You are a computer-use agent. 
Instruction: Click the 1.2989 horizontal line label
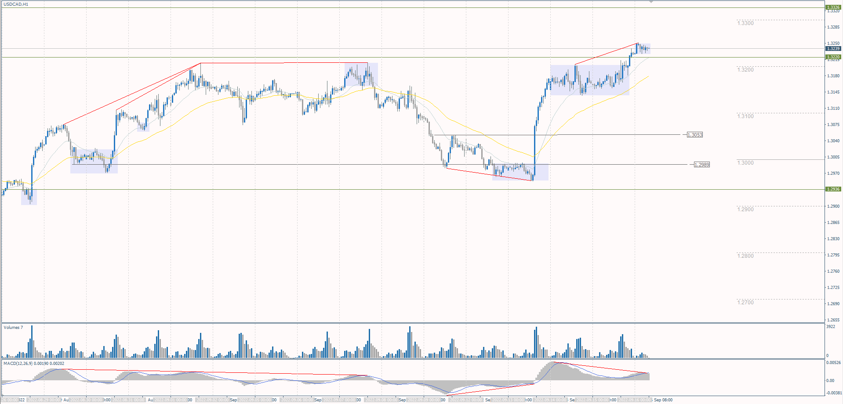pyautogui.click(x=702, y=165)
